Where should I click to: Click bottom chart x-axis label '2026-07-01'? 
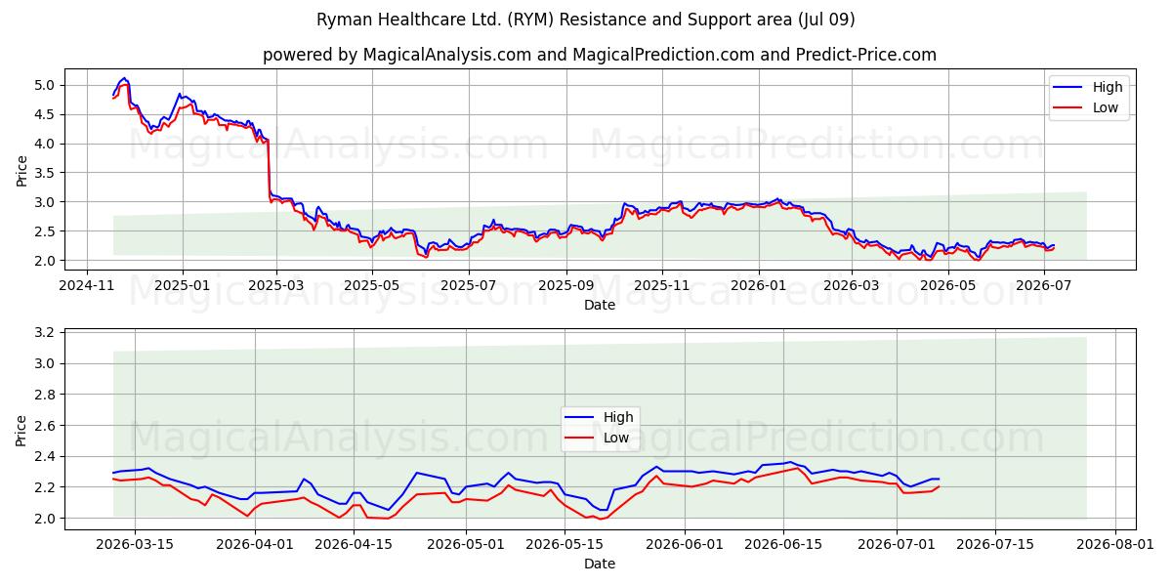pyautogui.click(x=896, y=544)
